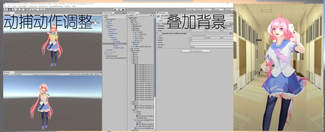Open the Project Create dropdown

pos(131,15)
